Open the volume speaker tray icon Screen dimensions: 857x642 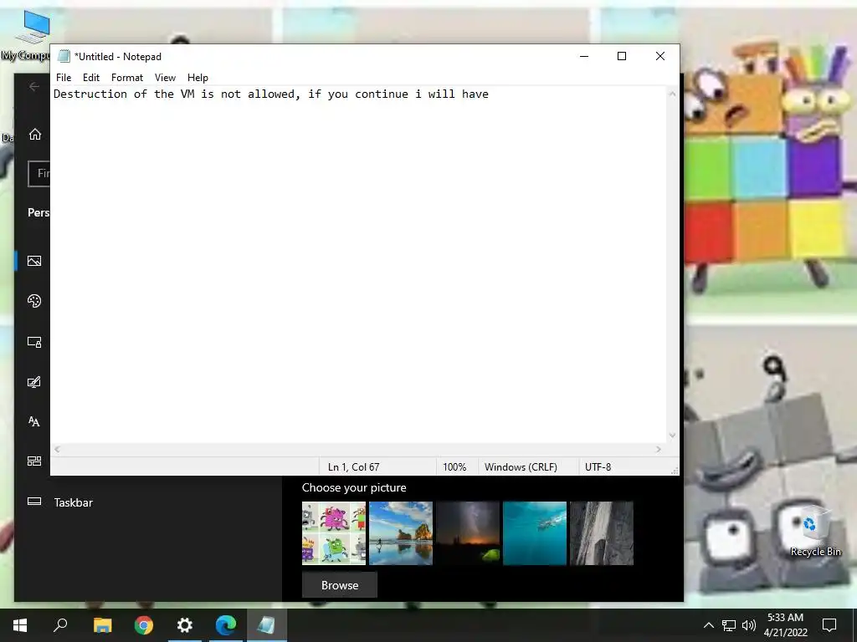pyautogui.click(x=749, y=625)
